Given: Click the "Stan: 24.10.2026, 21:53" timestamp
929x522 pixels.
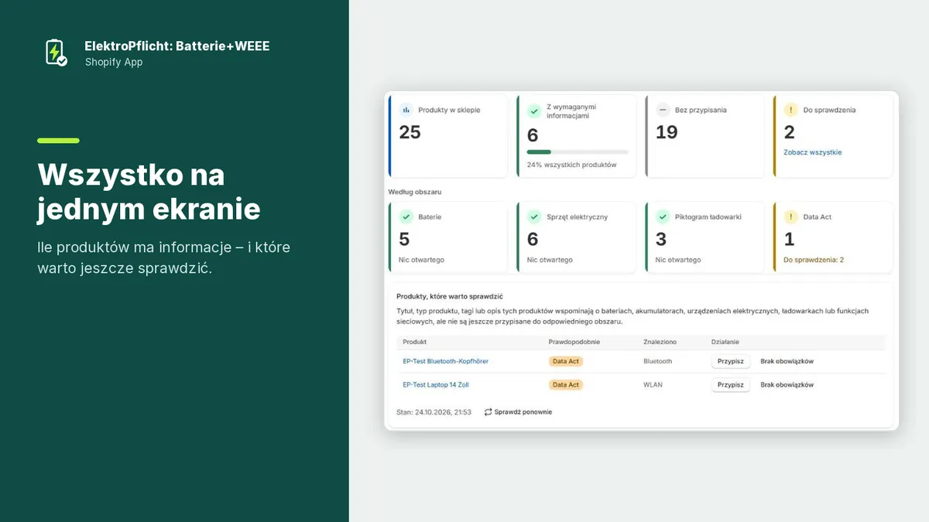Looking at the screenshot, I should coord(434,412).
